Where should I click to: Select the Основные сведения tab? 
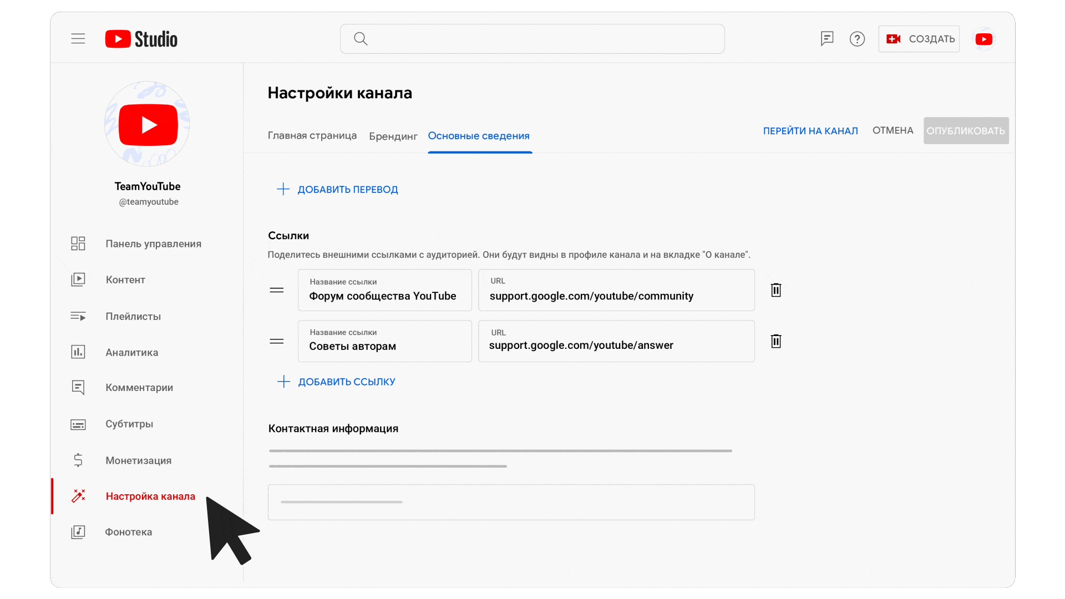(x=479, y=136)
